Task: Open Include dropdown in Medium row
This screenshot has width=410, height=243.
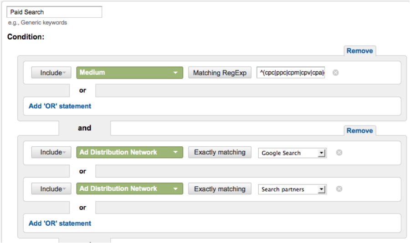Action: [x=51, y=73]
